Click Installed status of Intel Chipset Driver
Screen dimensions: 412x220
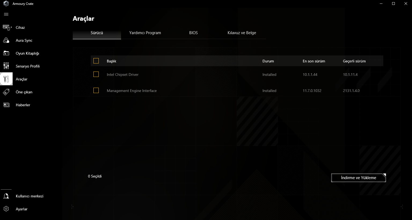[269, 74]
